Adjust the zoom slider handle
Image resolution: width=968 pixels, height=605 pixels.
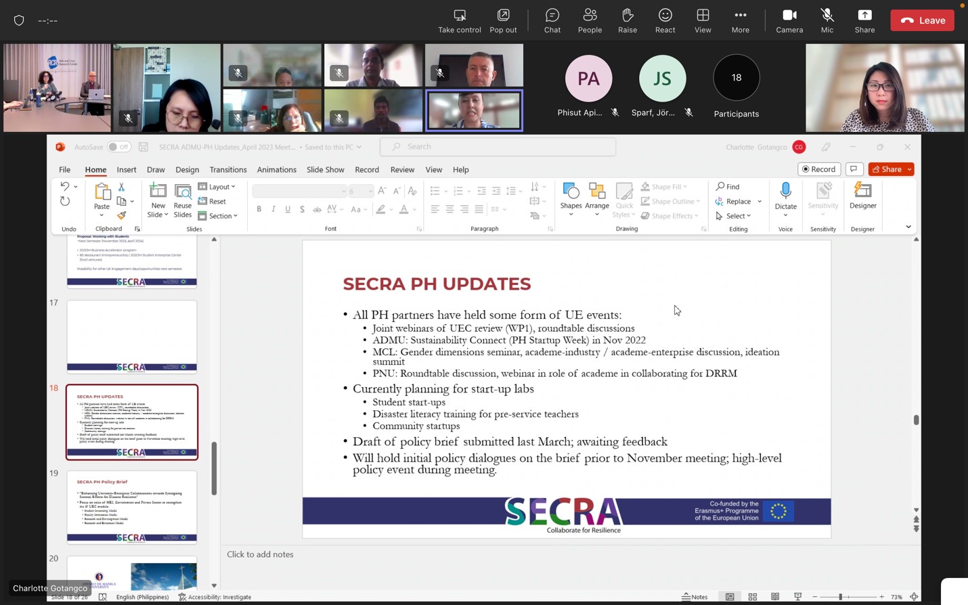840,597
